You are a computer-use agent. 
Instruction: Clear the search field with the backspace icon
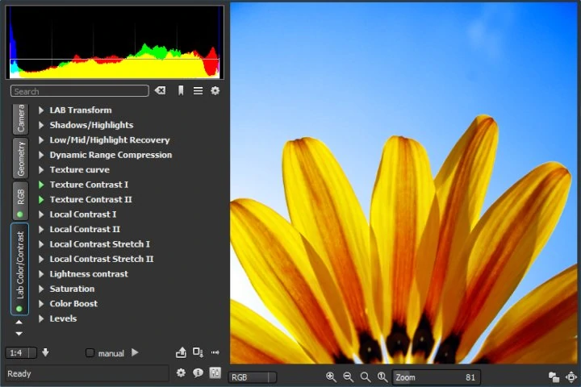tap(160, 90)
